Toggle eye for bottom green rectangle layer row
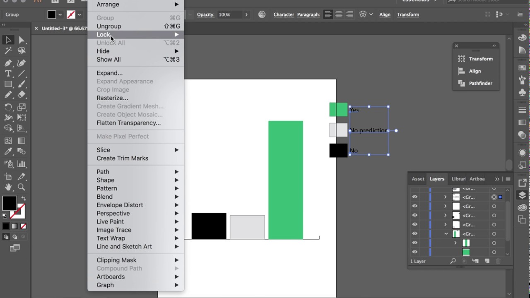 pos(414,252)
